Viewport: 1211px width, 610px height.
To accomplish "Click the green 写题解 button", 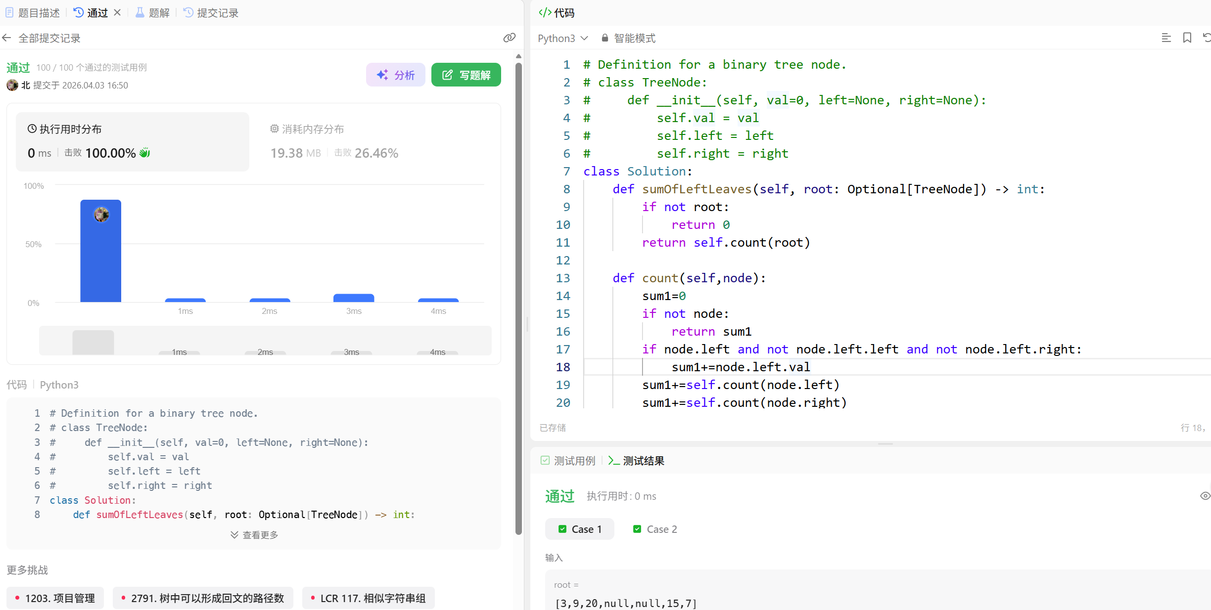I will pyautogui.click(x=466, y=75).
